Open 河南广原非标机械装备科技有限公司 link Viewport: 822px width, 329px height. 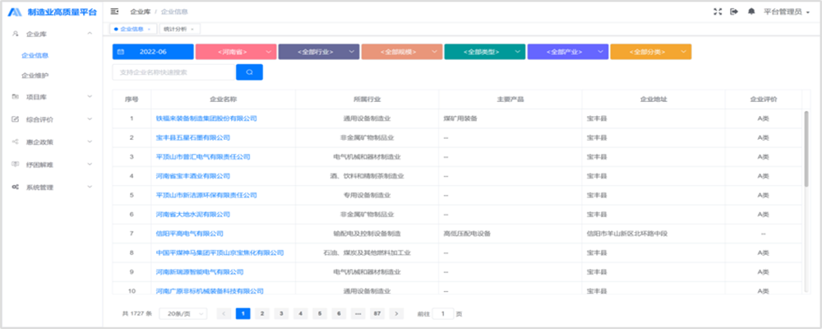pos(210,290)
